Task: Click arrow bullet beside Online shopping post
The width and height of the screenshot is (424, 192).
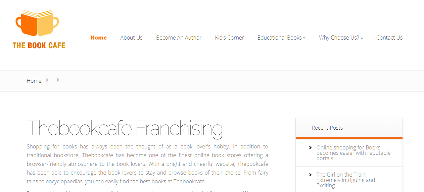Action: click(310, 147)
